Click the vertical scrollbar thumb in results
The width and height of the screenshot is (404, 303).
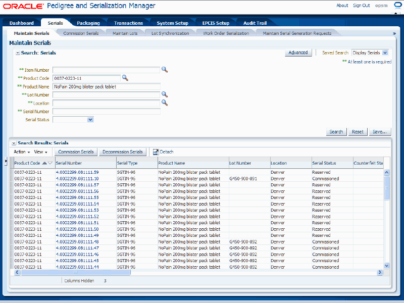(386, 188)
